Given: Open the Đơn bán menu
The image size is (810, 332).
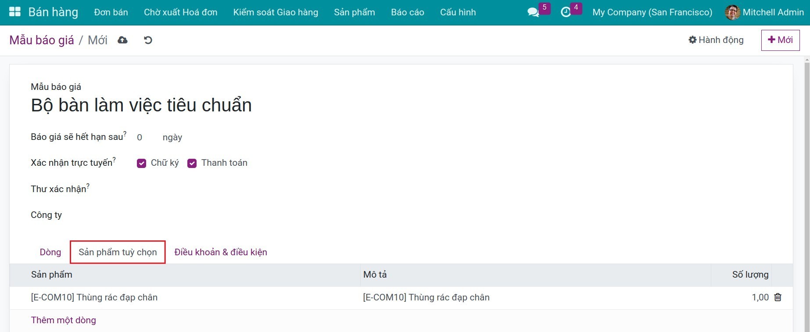Looking at the screenshot, I should click(111, 12).
